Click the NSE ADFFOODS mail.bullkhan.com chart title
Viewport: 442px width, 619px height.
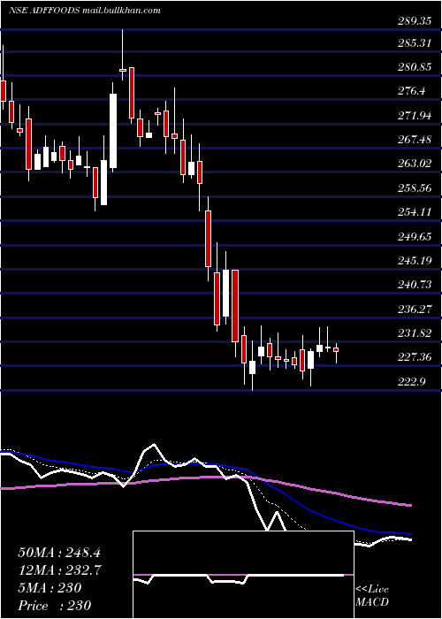coord(85,11)
